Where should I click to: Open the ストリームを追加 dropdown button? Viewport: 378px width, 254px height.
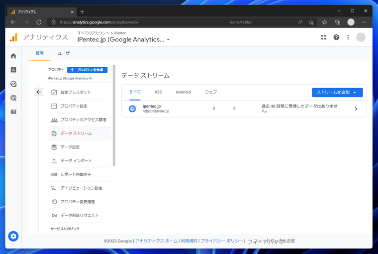click(337, 93)
